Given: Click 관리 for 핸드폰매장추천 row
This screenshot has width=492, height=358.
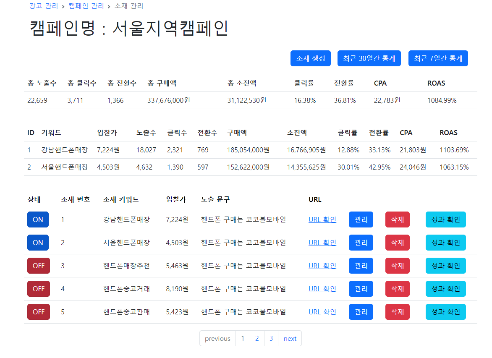Looking at the screenshot, I should [361, 266].
